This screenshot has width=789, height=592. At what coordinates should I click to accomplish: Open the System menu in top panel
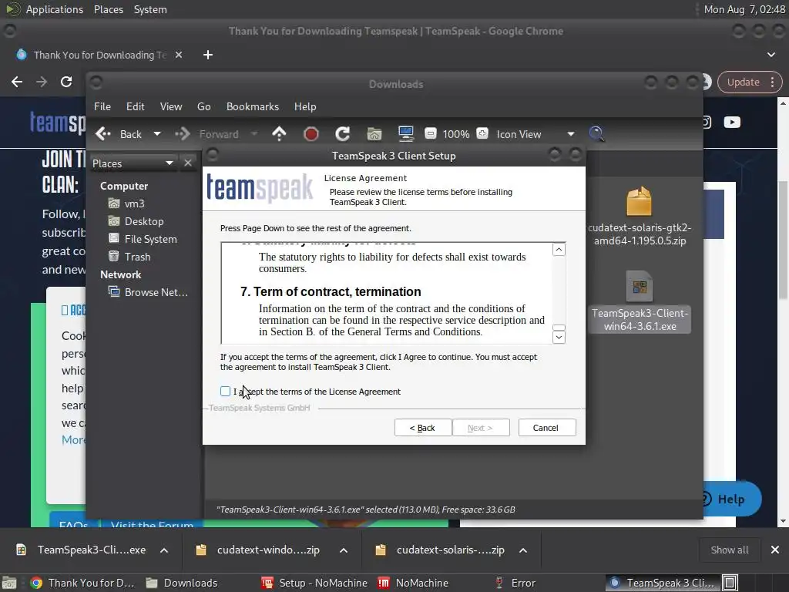(x=150, y=9)
